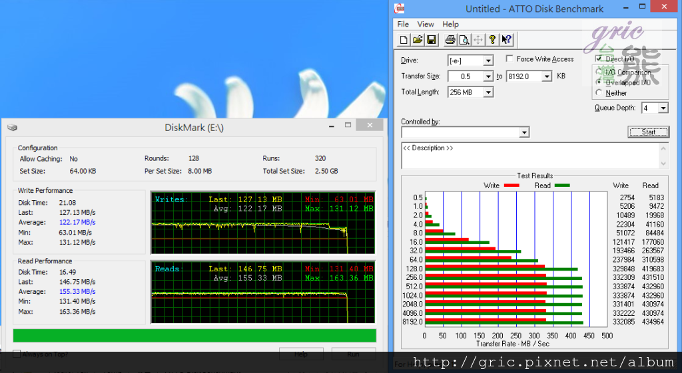The image size is (682, 373).
Task: Click the Set Size 64.00 KB value
Action: point(83,171)
